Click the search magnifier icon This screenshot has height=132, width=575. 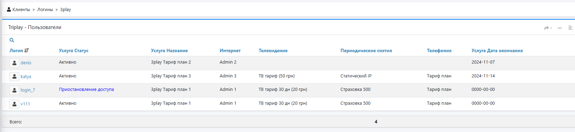(x=12, y=40)
